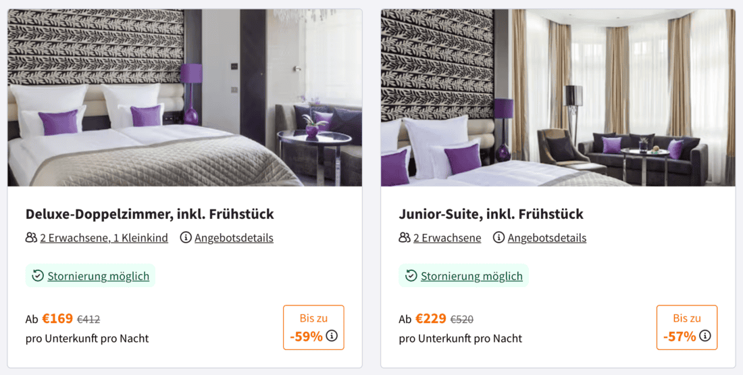
Task: Open '2 Erwachsene, 1 Kleinkind' guest details
Action: click(x=103, y=238)
